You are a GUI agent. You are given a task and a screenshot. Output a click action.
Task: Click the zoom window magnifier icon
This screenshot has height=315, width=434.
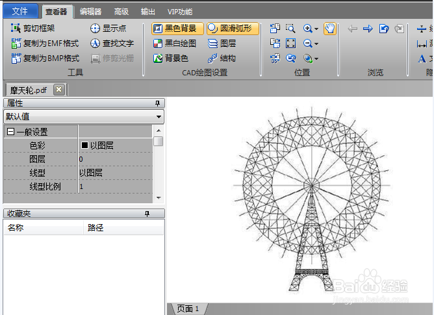click(290, 28)
